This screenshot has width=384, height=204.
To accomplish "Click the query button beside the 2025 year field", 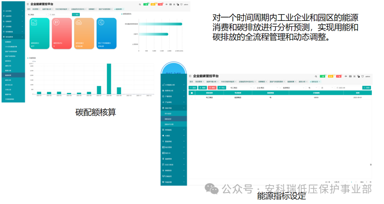I will pyautogui.click(x=76, y=15).
